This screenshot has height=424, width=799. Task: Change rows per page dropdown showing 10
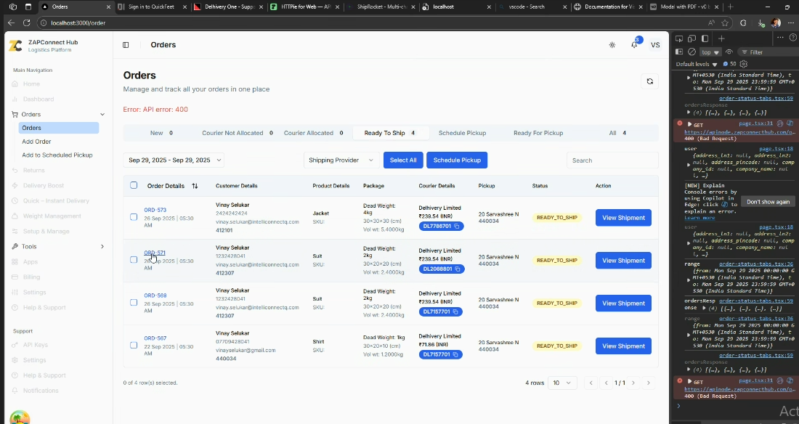[x=561, y=383]
